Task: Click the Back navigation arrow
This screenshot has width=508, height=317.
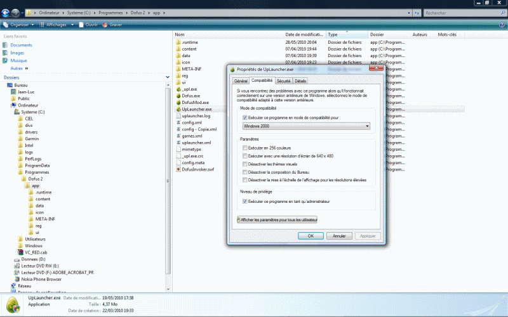Action: [x=6, y=13]
